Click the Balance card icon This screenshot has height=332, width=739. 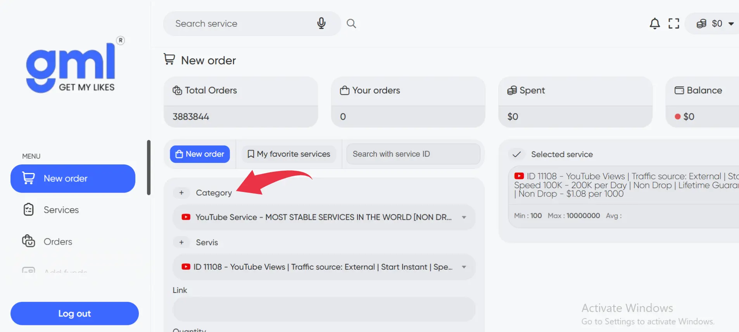coord(679,91)
